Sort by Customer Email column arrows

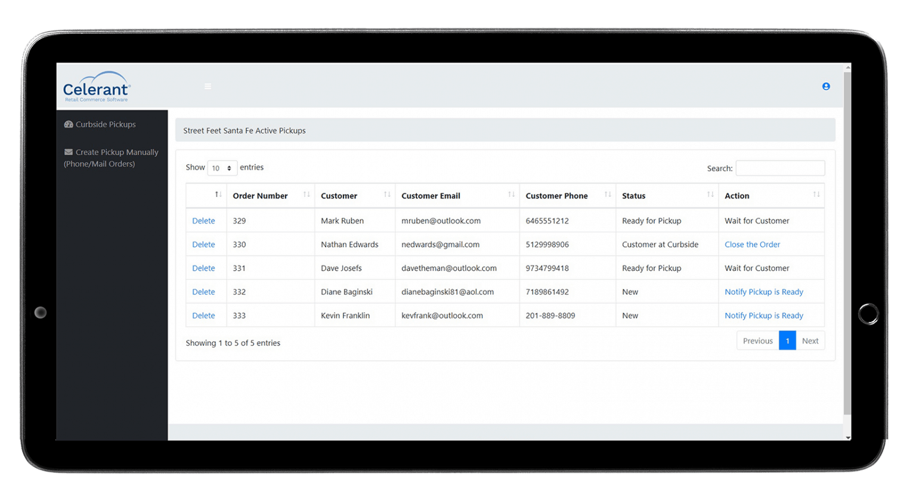(511, 195)
